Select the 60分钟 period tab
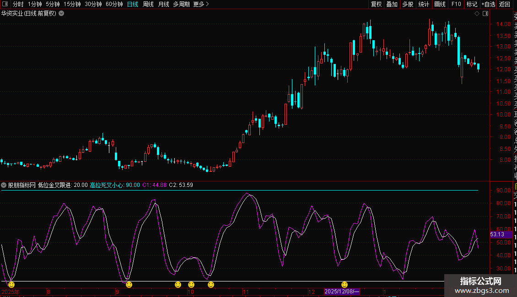Image resolution: width=517 pixels, height=297 pixels. 114,4
